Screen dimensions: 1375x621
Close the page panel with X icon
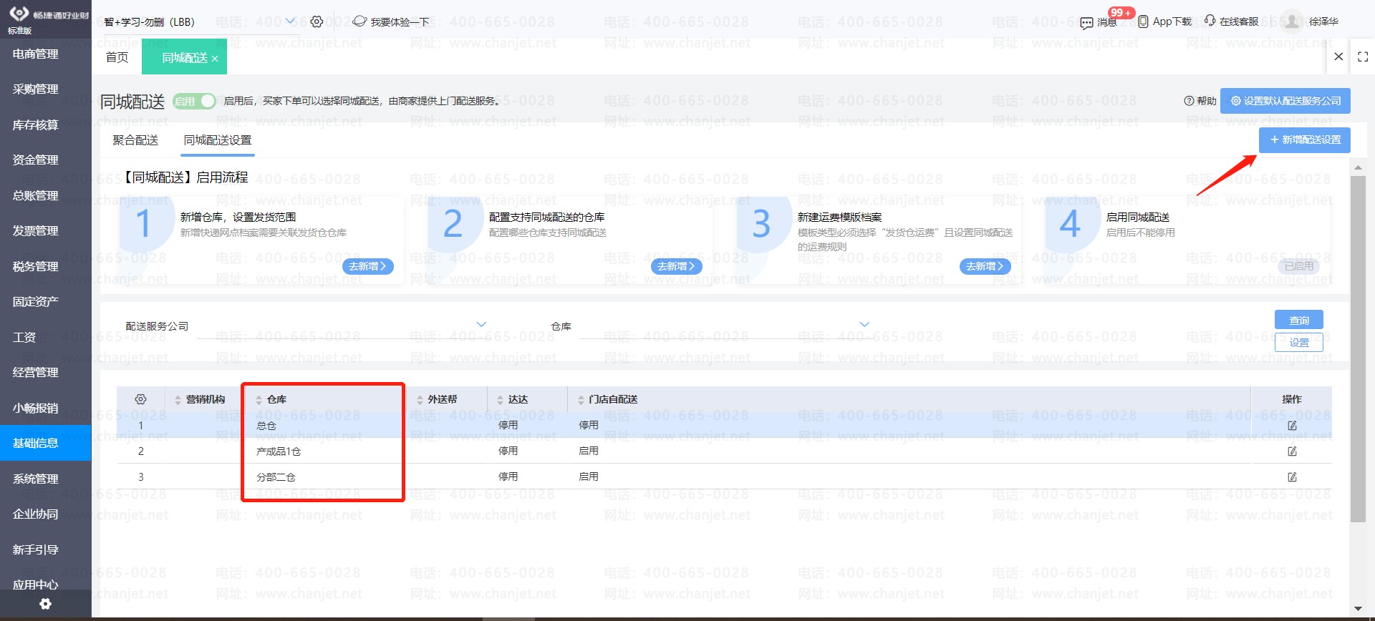1338,57
